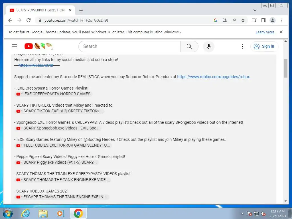Viewport: 292px width, 219px height.
Task: Go to YouTube home via logo
Action: coord(38,46)
